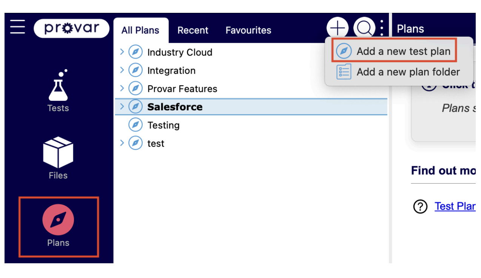The height and width of the screenshot is (278, 481).
Task: Switch to the Recent tab
Action: point(193,30)
